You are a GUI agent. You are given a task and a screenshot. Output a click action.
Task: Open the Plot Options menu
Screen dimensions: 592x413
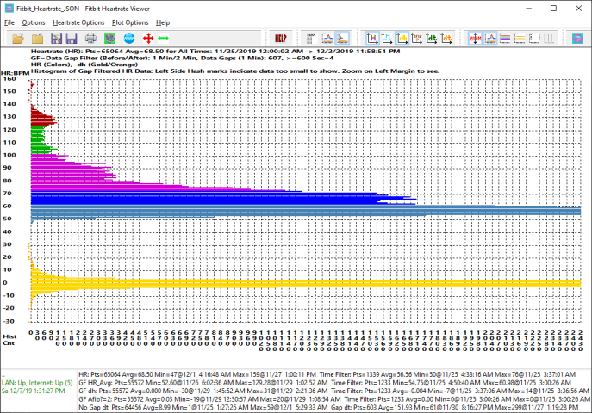click(130, 22)
